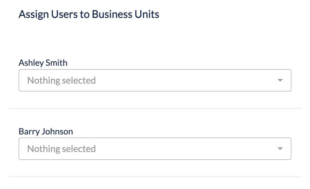The image size is (310, 189).
Task: Click the "Assign Users to Business Units" heading
Action: 89,15
